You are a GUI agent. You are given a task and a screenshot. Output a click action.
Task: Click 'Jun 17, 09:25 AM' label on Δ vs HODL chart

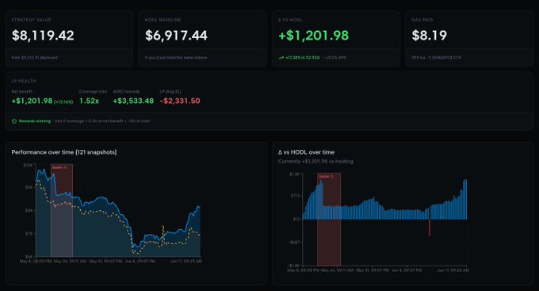tap(453, 270)
